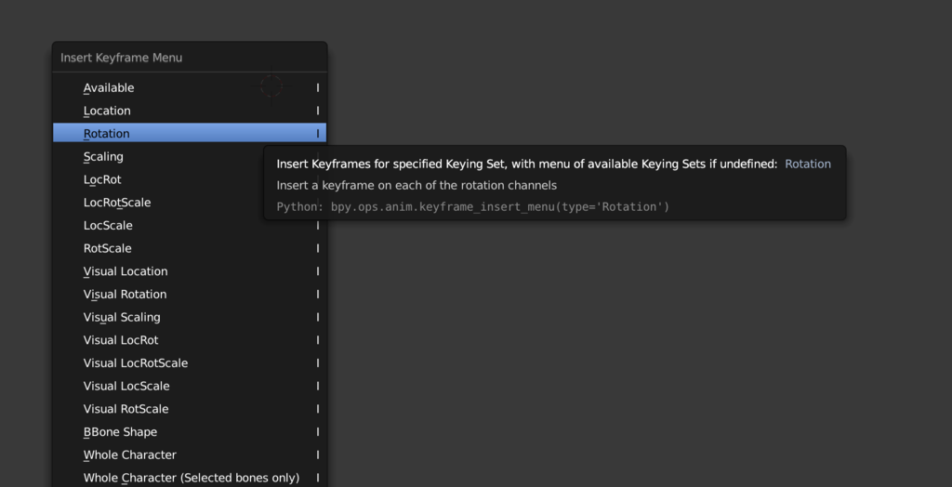Select Visual Location entry
The image size is (952, 487).
[x=190, y=271]
